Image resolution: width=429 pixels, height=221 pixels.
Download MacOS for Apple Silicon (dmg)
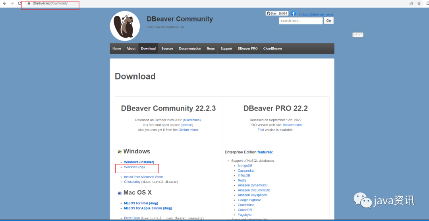(148, 208)
